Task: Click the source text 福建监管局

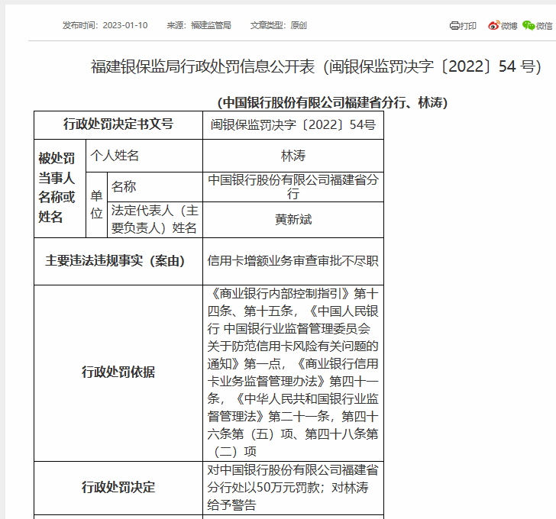Action: [x=211, y=25]
